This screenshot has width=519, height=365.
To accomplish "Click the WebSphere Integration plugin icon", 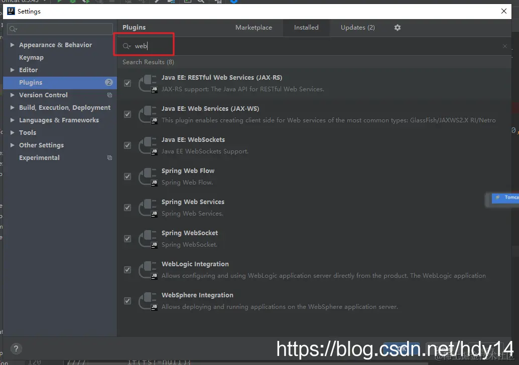I will pyautogui.click(x=148, y=301).
